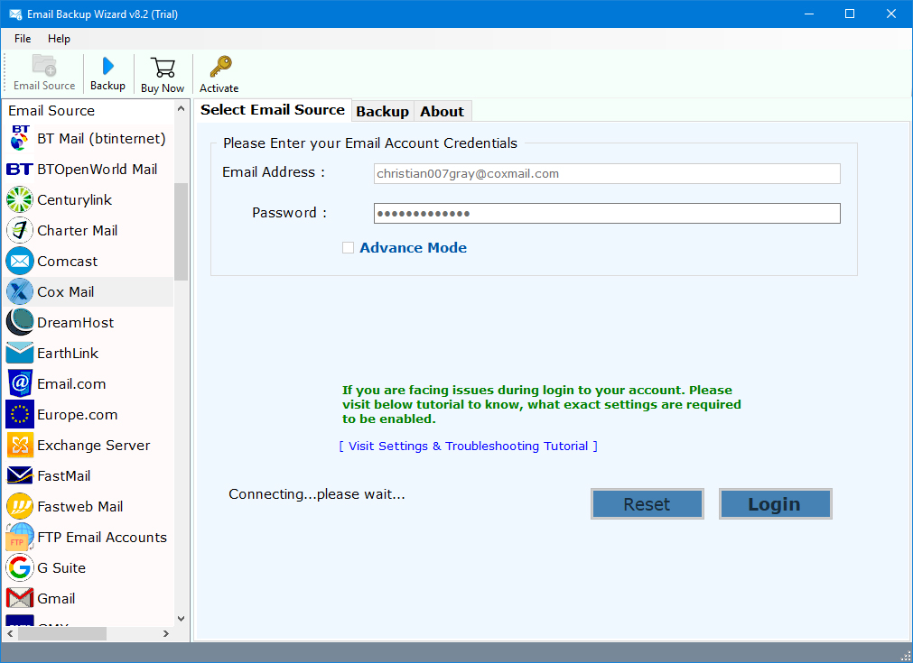Image resolution: width=913 pixels, height=663 pixels.
Task: Click the Login button
Action: 775,504
